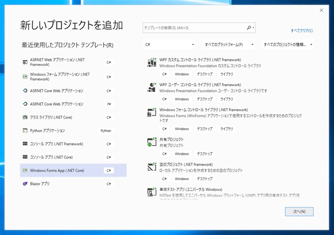Close the add new project dialog

tap(321, 10)
